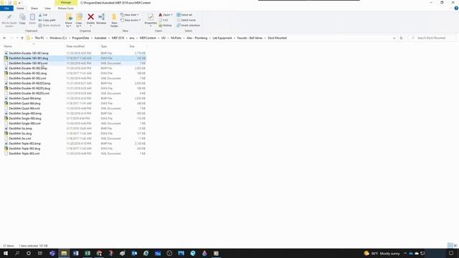Select file DeckMnt-Double-180-981.xml

28,63
